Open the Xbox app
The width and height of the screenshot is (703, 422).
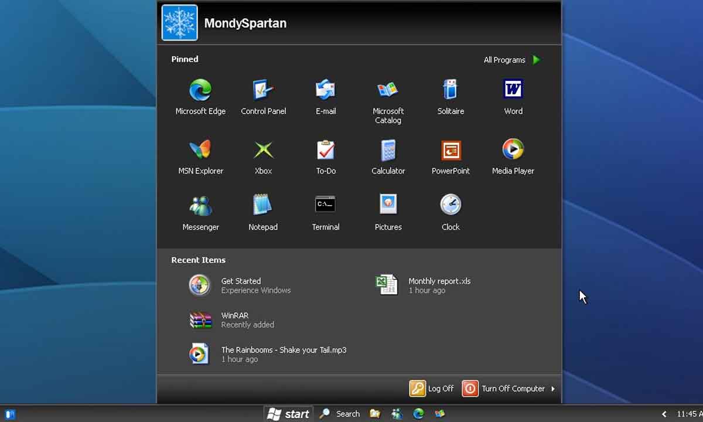pos(262,152)
